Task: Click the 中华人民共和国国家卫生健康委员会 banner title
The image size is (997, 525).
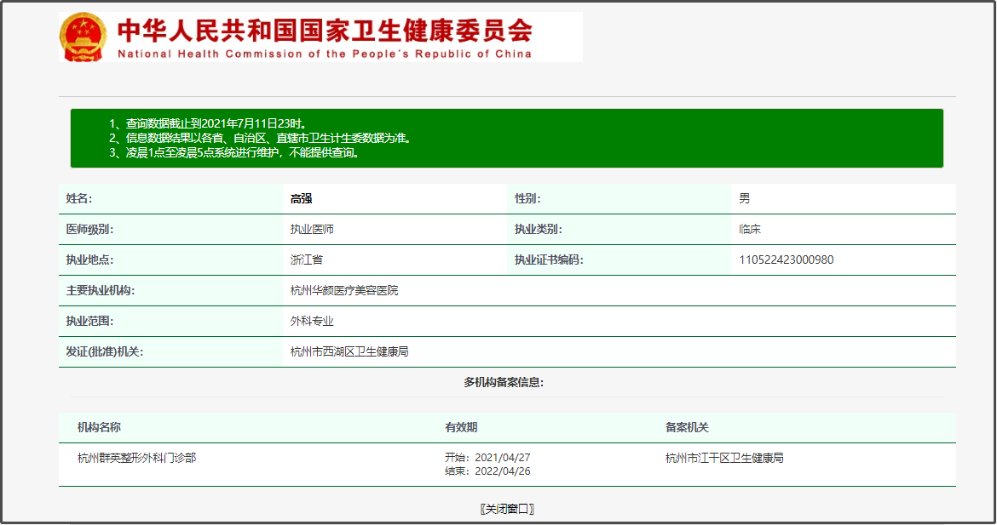Action: (x=325, y=30)
